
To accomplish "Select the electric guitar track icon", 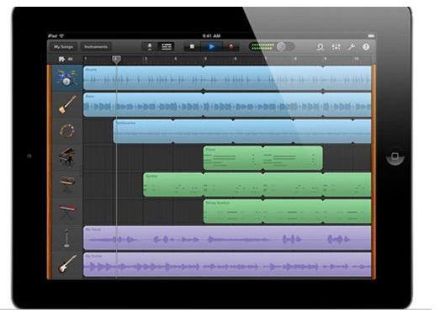I will point(67,264).
